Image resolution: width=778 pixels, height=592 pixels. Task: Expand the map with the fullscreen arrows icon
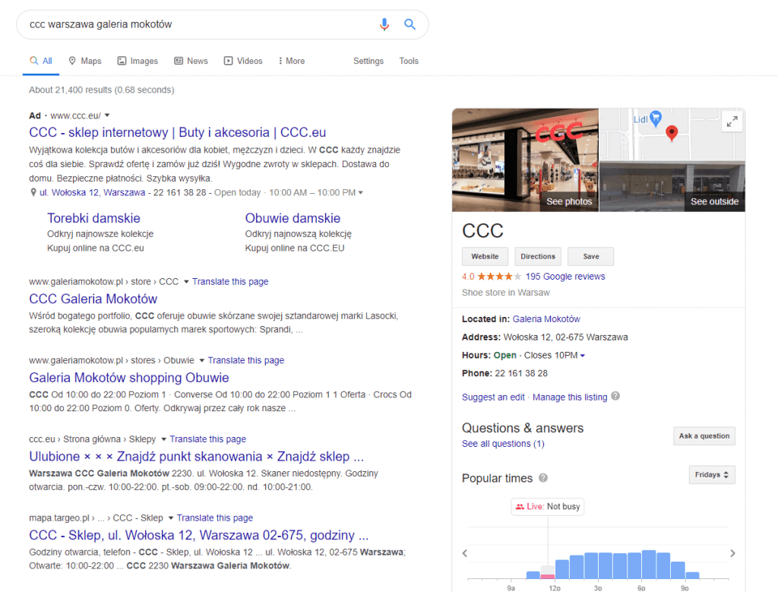coord(732,121)
